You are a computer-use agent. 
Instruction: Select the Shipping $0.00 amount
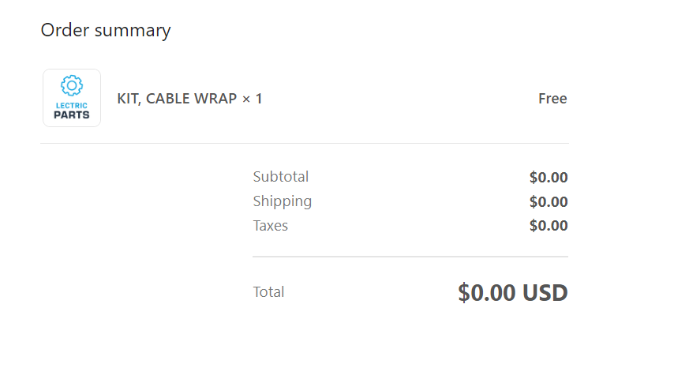click(549, 202)
